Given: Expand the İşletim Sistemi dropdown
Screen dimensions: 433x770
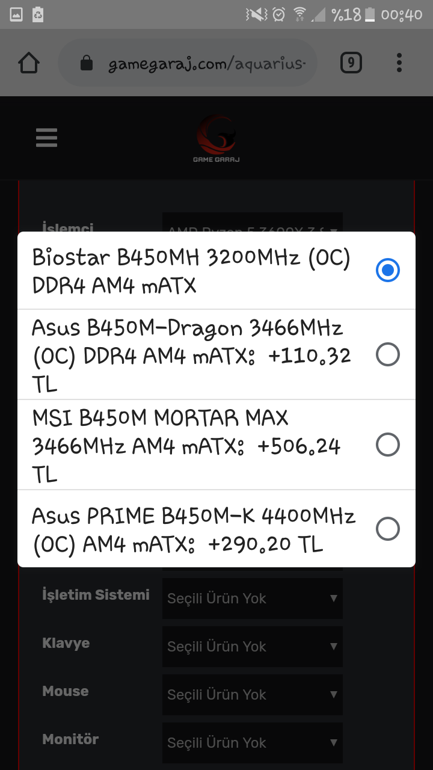Looking at the screenshot, I should point(252,599).
